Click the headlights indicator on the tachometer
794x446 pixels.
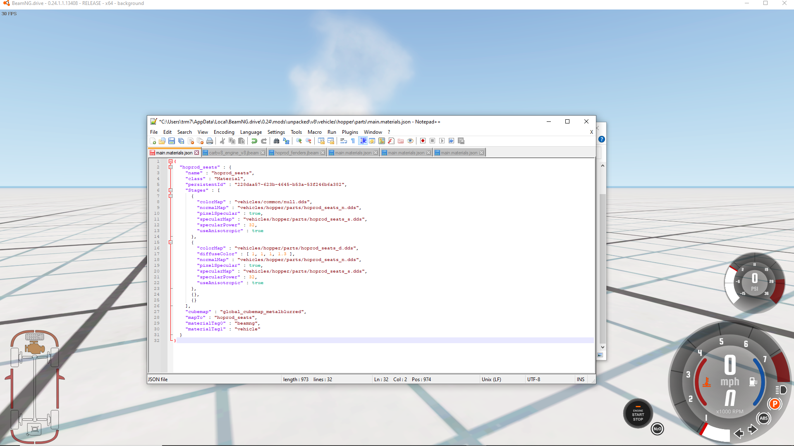coord(781,390)
